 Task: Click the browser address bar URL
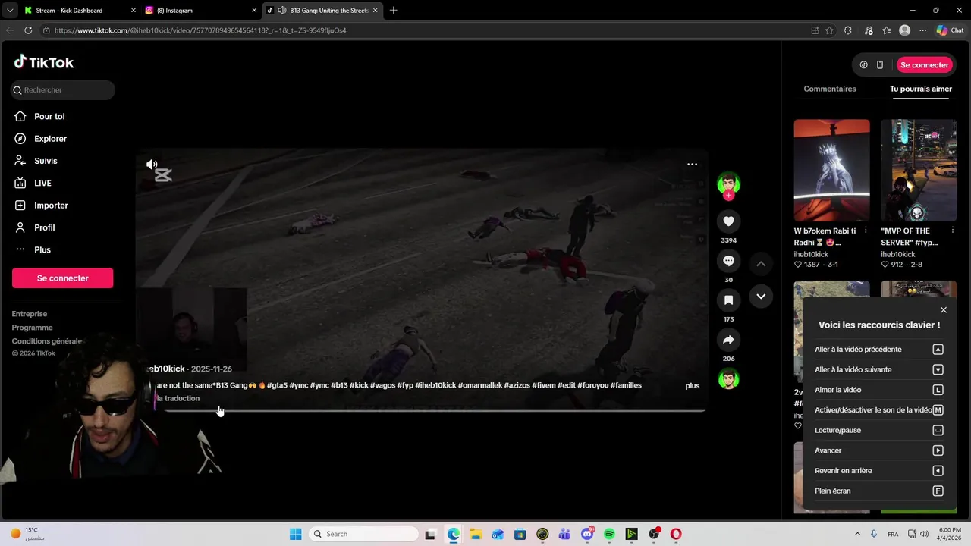click(x=200, y=30)
